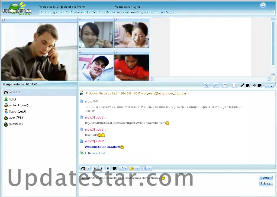
Task: Select the last guest user in list
Action: point(39,124)
